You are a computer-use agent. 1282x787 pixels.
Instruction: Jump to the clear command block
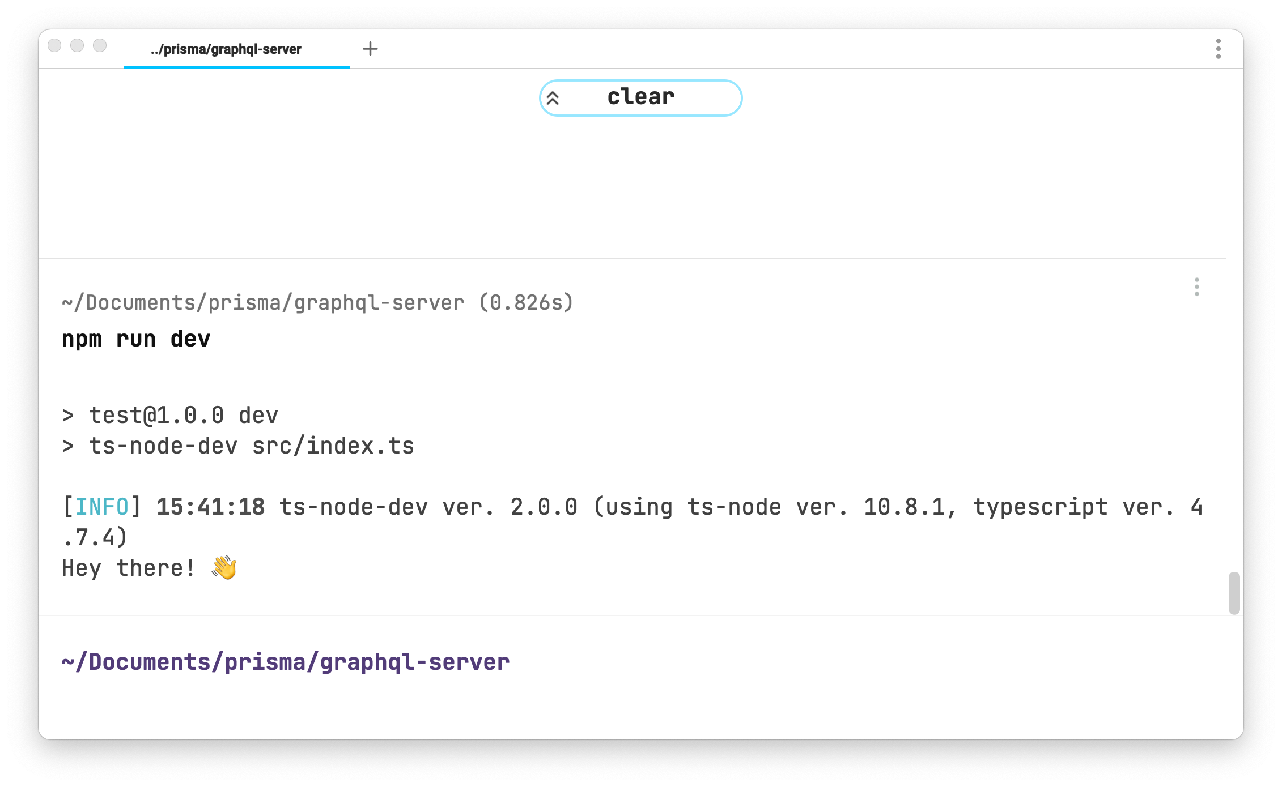640,97
